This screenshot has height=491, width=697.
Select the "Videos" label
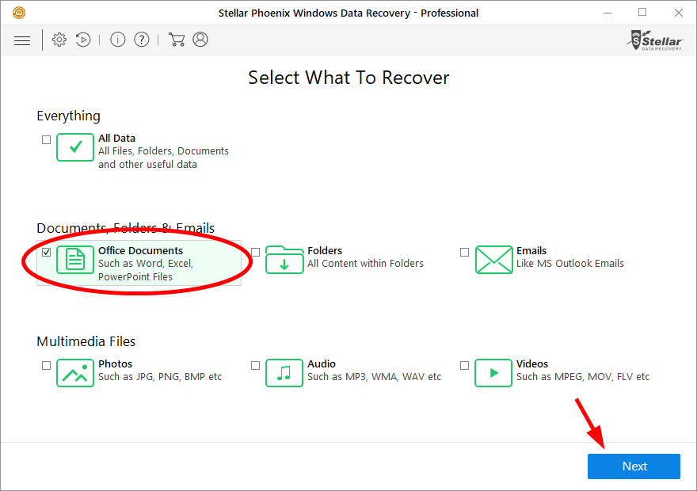[532, 364]
